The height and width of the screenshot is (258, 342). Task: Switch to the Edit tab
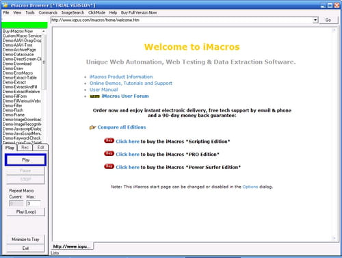tap(40, 148)
